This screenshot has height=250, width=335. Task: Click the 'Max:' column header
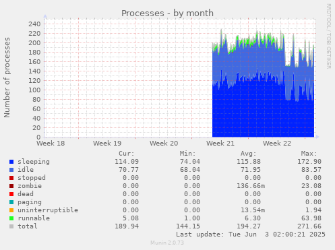click(309, 154)
